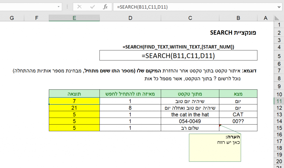Click cell '054-0049'
This screenshot has height=168, width=284.
[x=190, y=121]
